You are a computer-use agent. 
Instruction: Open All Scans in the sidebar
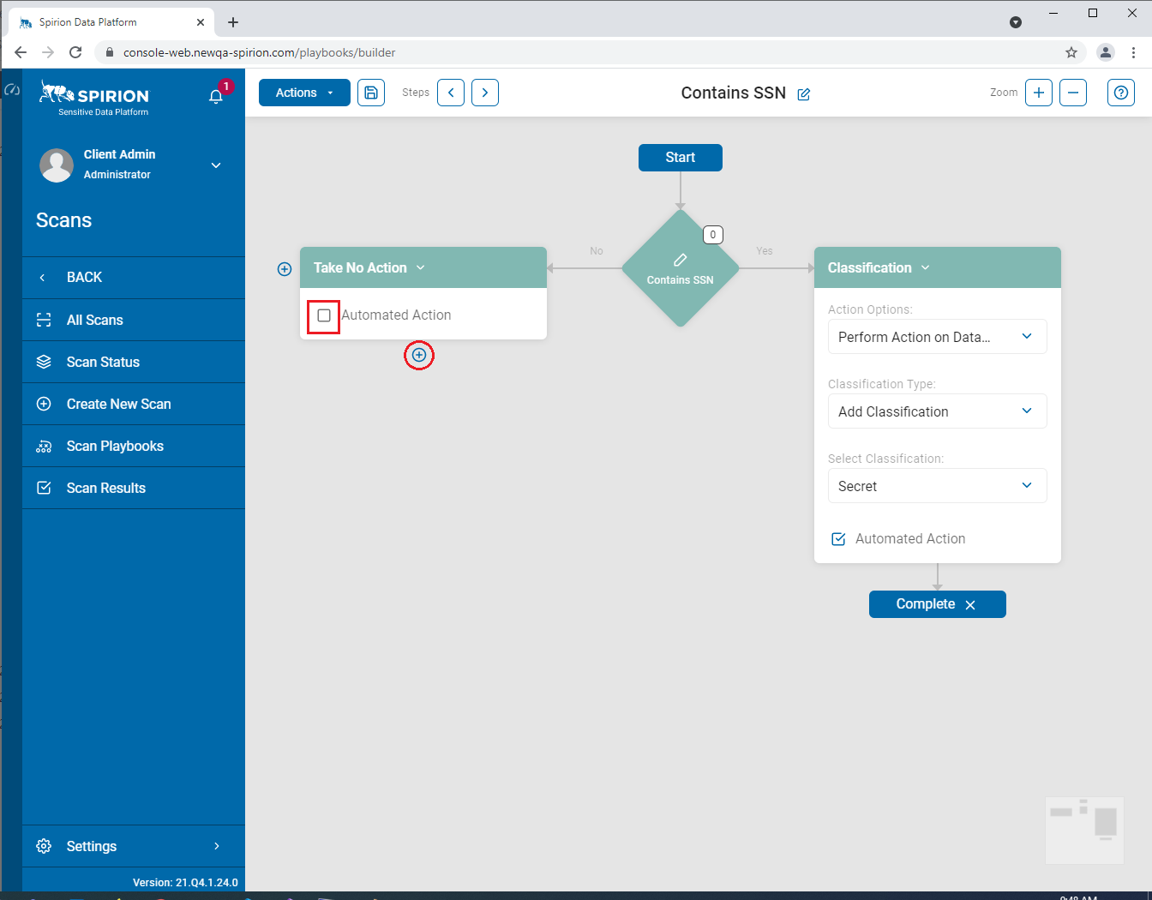[x=134, y=320]
